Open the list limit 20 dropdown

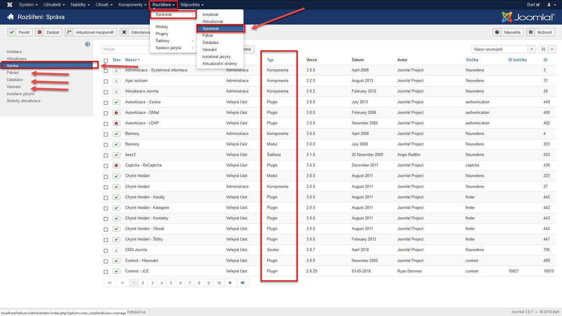[548, 50]
